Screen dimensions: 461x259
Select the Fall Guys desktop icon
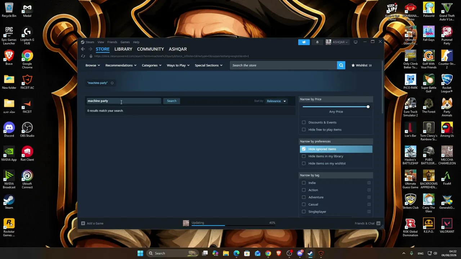coord(429,34)
